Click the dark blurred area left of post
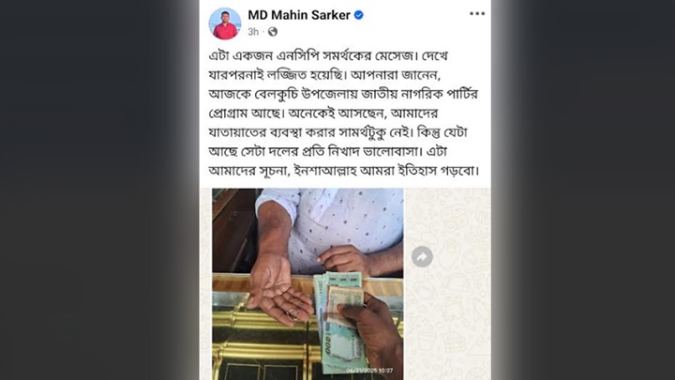Viewport: 675px width, 380px height. click(99, 190)
